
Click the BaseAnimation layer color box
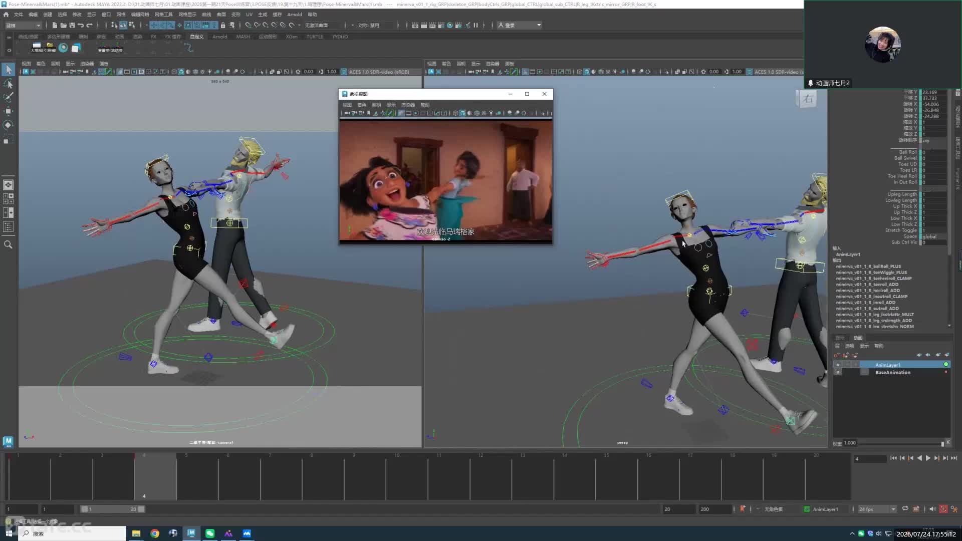[865, 372]
